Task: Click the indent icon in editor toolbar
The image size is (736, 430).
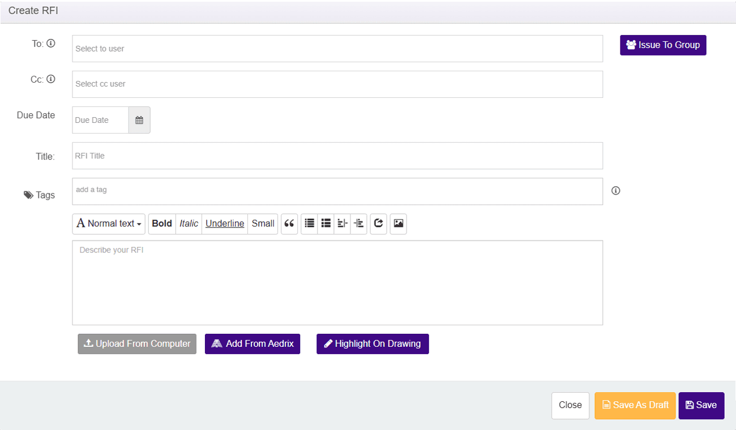Action: pos(359,223)
